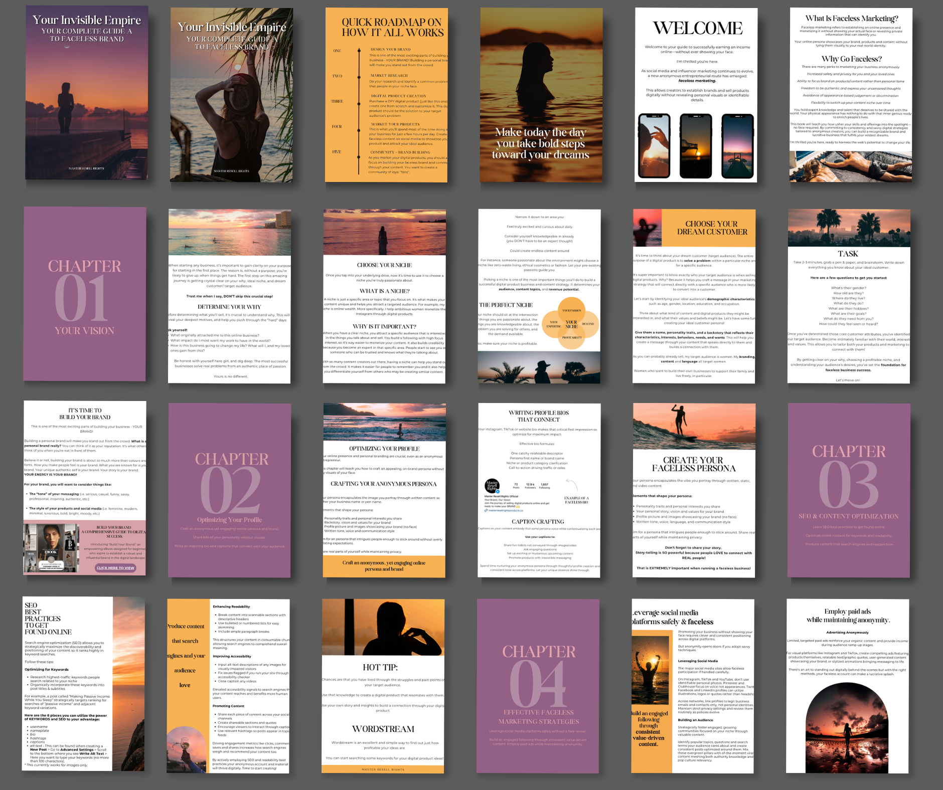Viewport: 943px width, 790px height.
Task: Click the Your Niche Venn diagram center
Action: [571, 324]
